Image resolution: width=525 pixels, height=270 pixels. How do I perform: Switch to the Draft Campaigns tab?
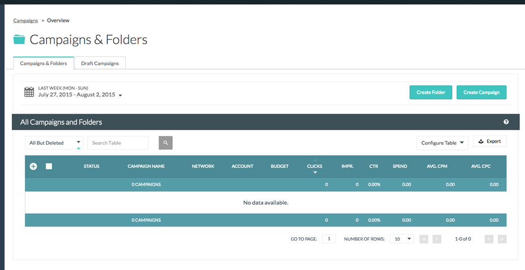(x=100, y=63)
